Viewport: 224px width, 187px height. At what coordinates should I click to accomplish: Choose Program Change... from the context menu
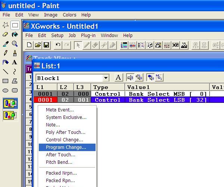point(67,147)
